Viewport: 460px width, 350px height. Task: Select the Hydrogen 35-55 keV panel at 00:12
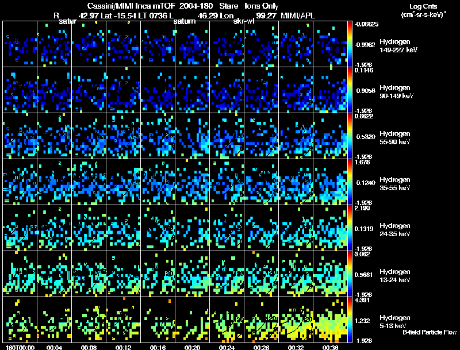(x=123, y=182)
